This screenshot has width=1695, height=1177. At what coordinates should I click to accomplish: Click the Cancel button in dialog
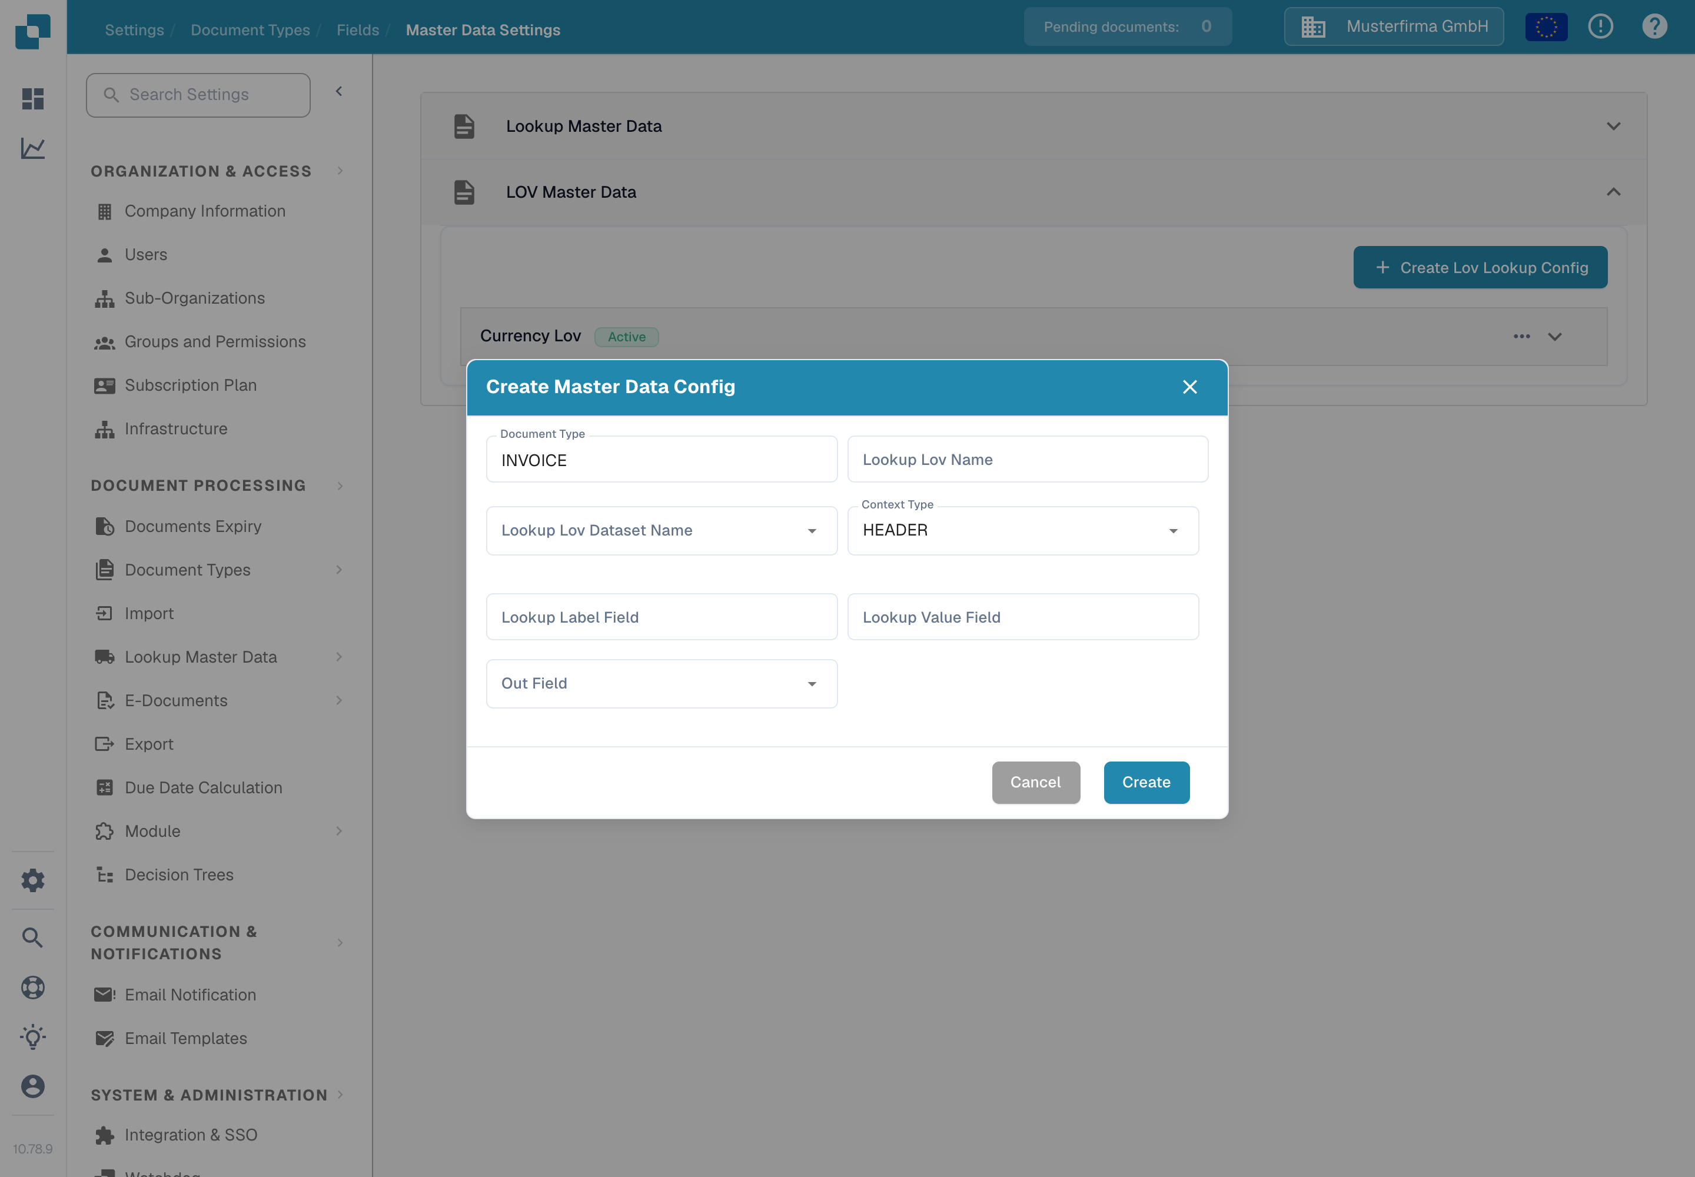coord(1036,783)
